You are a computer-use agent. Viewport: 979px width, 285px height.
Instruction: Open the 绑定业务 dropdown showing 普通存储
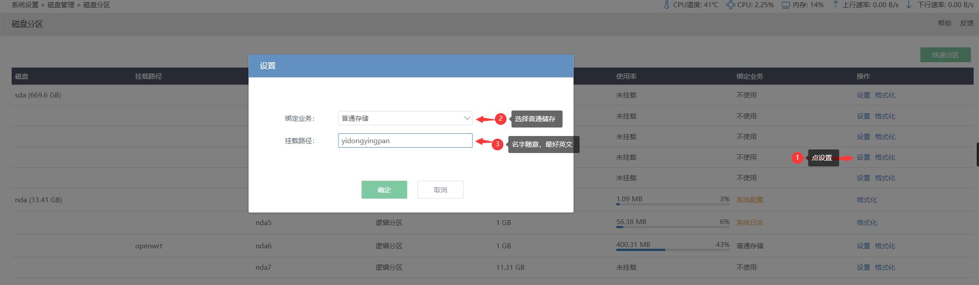coord(405,118)
